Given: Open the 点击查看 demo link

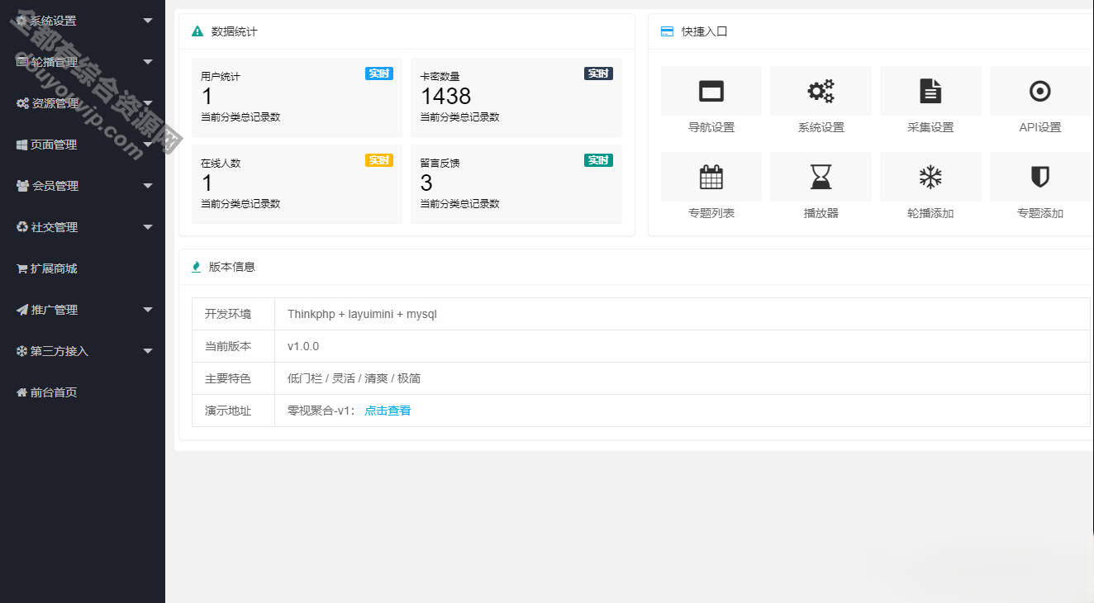Looking at the screenshot, I should pyautogui.click(x=388, y=411).
